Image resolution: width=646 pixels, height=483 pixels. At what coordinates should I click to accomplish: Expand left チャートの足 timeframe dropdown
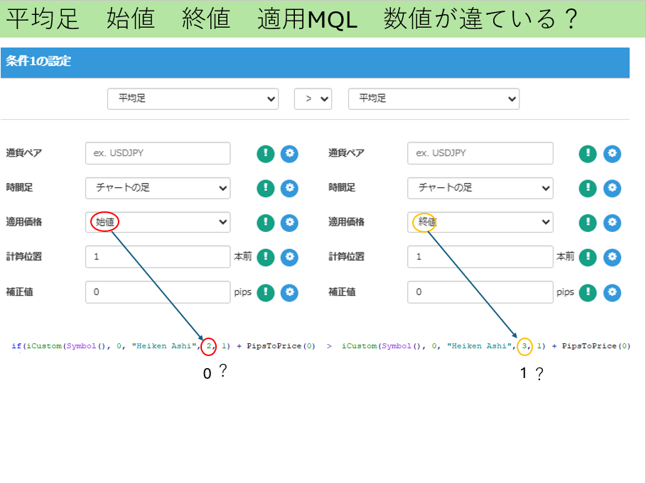157,188
